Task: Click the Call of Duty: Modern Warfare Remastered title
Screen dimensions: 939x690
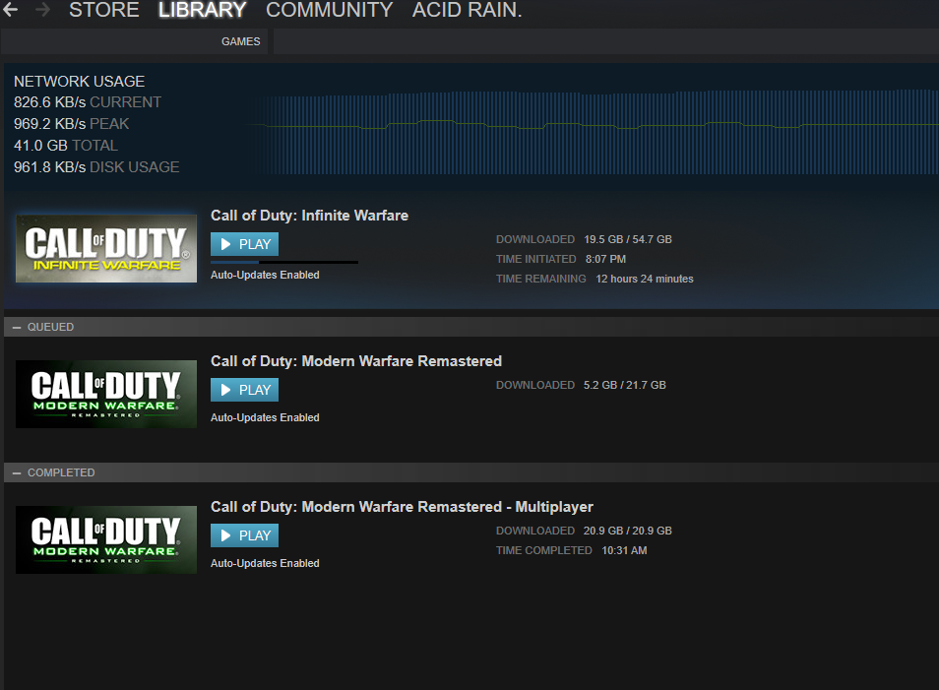Action: [356, 361]
